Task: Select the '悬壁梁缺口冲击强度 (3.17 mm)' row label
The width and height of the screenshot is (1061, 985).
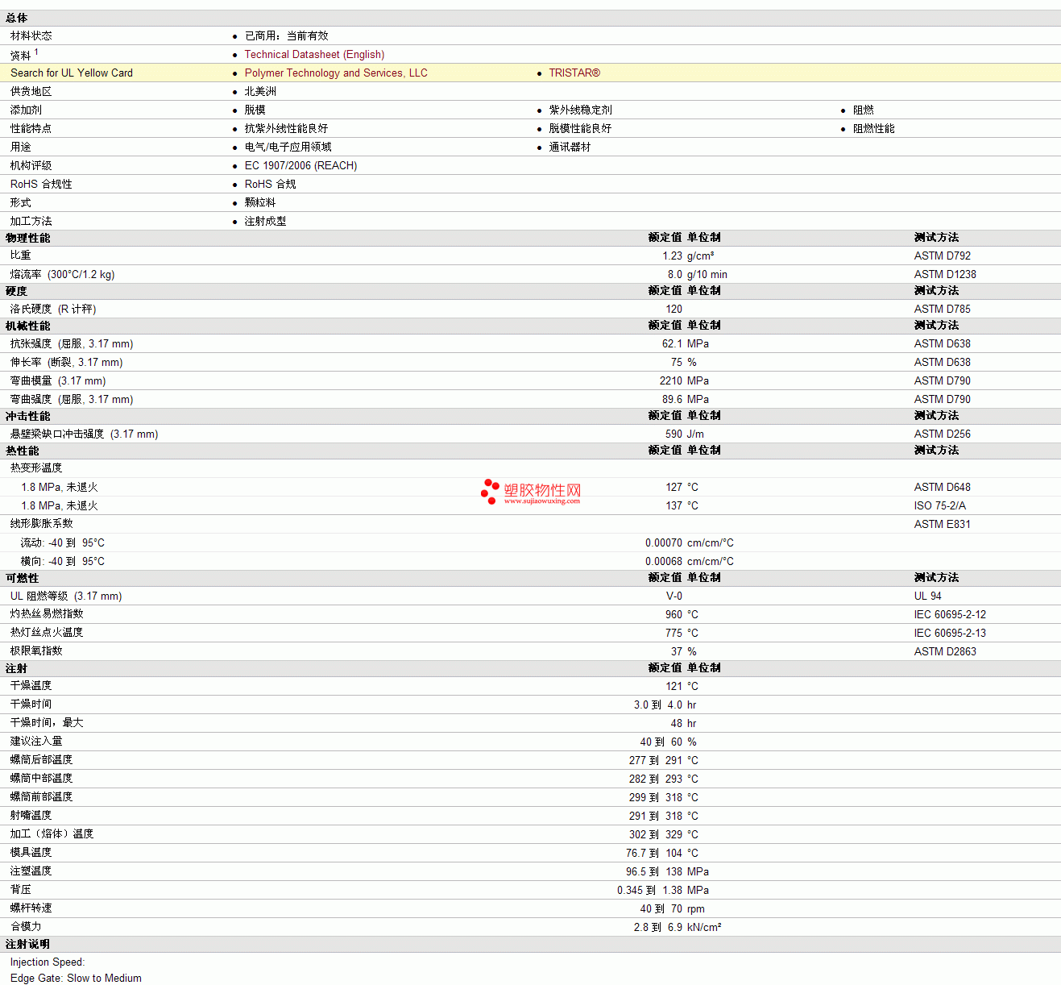Action: click(x=84, y=434)
